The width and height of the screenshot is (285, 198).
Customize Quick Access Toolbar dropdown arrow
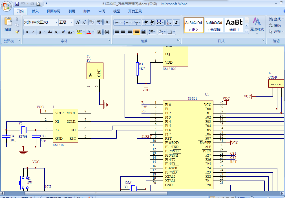coord(47,3)
